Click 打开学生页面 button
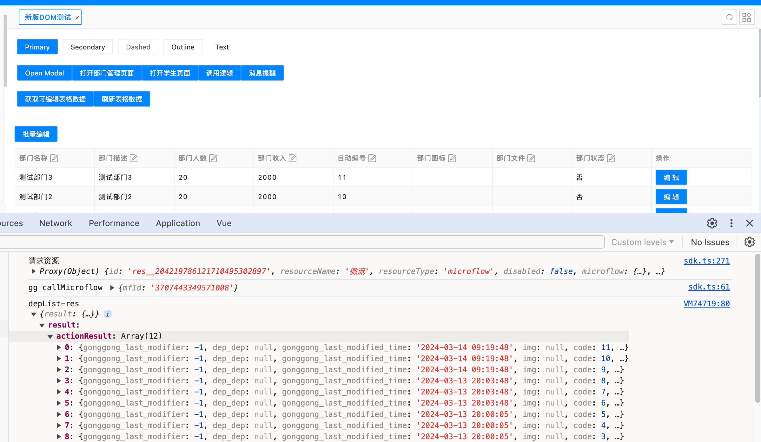761x442 pixels. coord(170,73)
